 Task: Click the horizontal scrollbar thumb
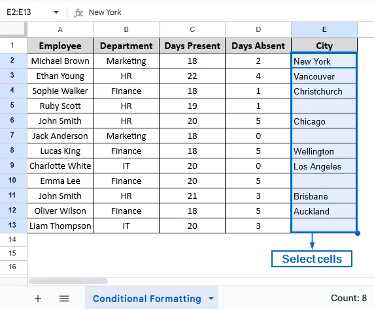68,281
